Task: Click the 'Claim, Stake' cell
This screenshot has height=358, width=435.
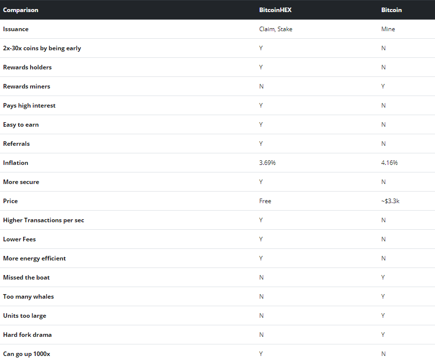Action: click(x=275, y=29)
